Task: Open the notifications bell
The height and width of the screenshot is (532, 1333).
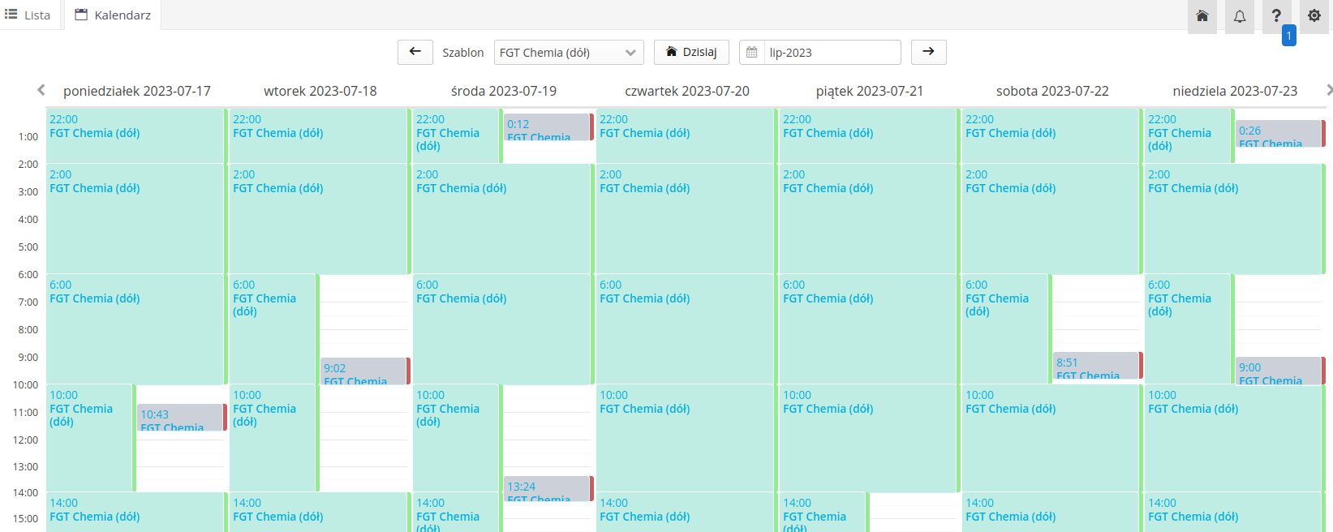Action: [1239, 16]
